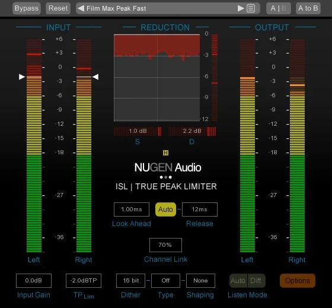Toggle the Bypass button

[x=27, y=8]
